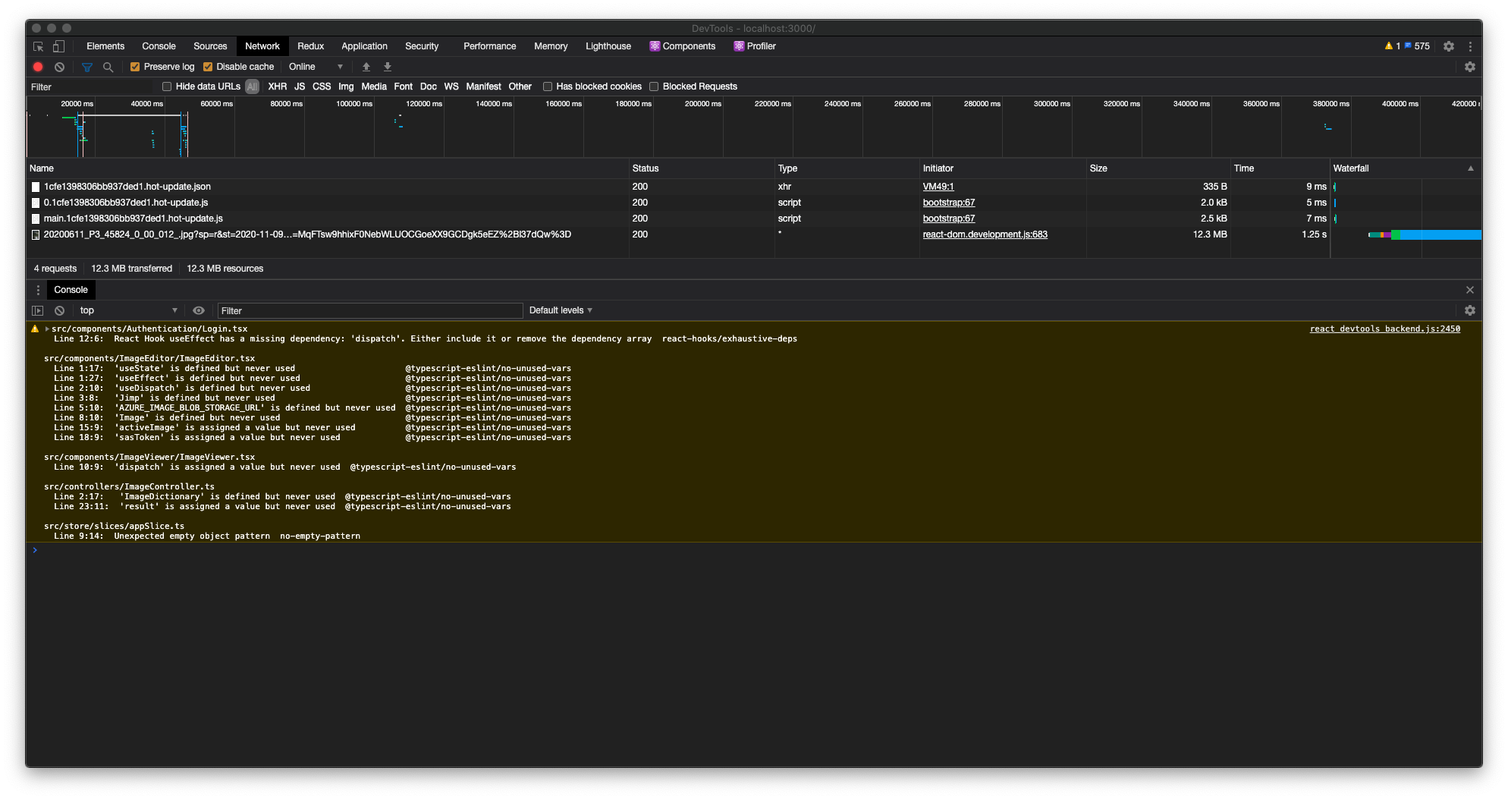Viewport: 1508px width, 799px height.
Task: Open the Online throttling dropdown
Action: point(313,67)
